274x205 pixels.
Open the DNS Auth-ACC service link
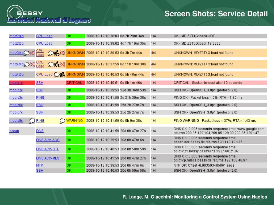(48, 140)
